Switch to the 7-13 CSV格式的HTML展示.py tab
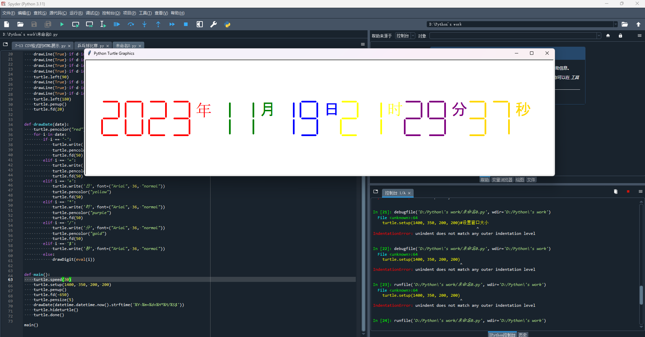Screen dimensions: 645x337 coord(40,46)
